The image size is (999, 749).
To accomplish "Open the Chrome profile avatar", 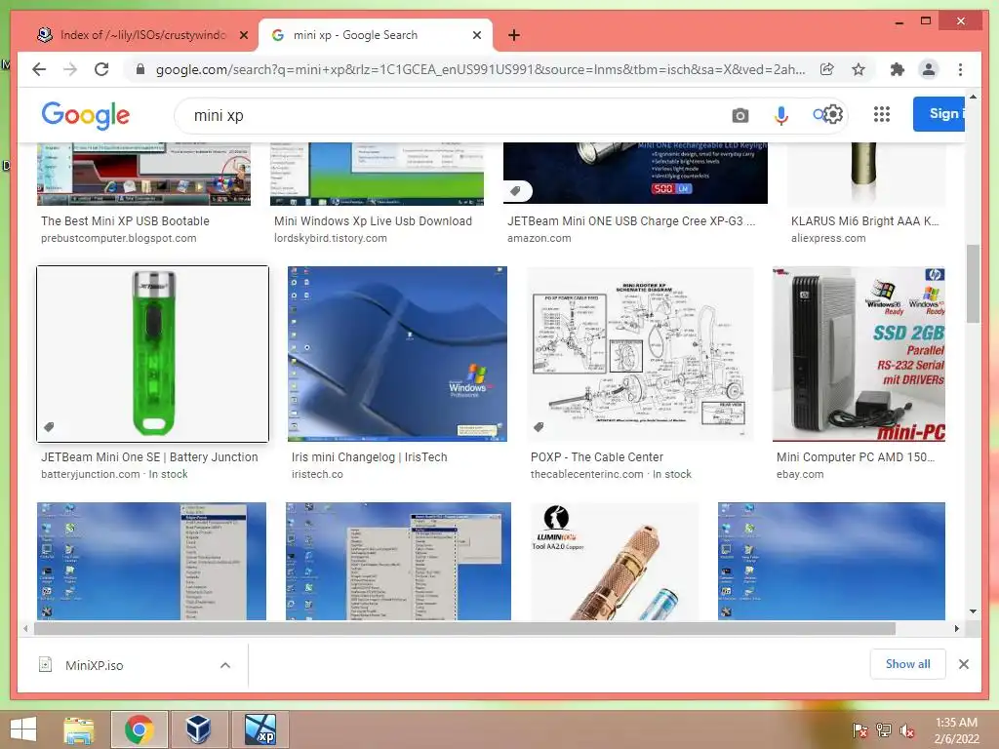I will [929, 69].
